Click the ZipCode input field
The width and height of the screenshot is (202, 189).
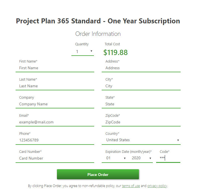(141, 122)
